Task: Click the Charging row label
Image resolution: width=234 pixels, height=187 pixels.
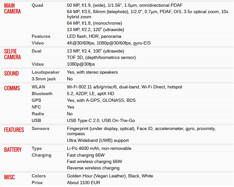Action: [x=41, y=155]
